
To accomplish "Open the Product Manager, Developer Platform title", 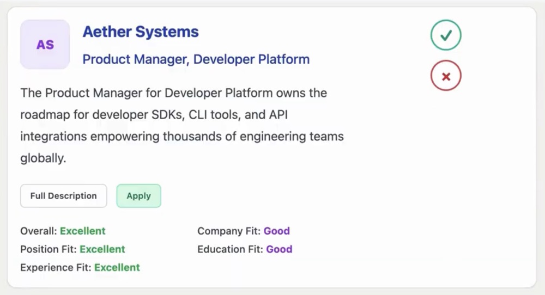I will (196, 59).
